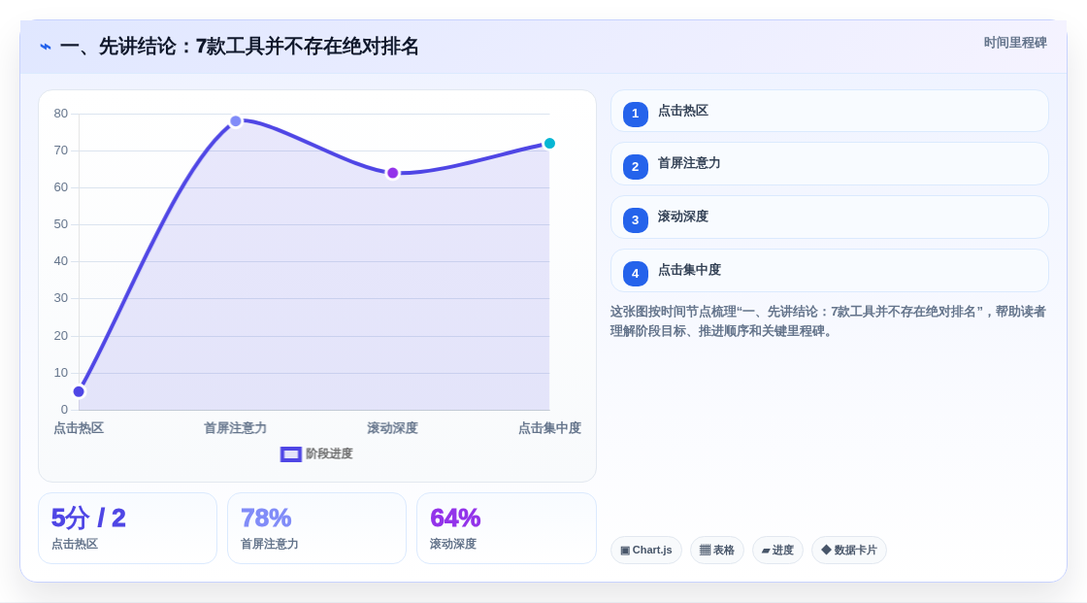
Task: Click the 64% 滚动深度 stat card
Action: point(506,528)
